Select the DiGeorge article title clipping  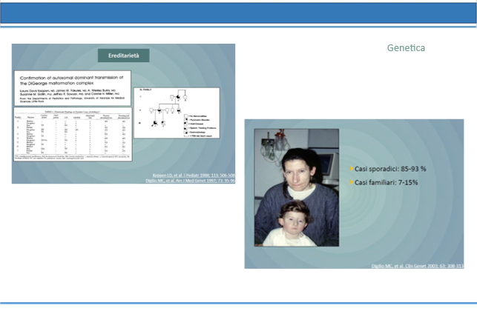tap(73, 88)
